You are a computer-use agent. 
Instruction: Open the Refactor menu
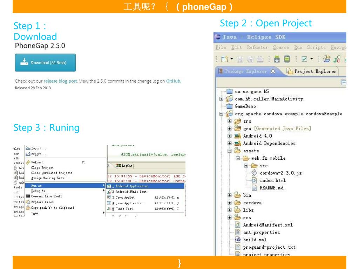click(257, 47)
